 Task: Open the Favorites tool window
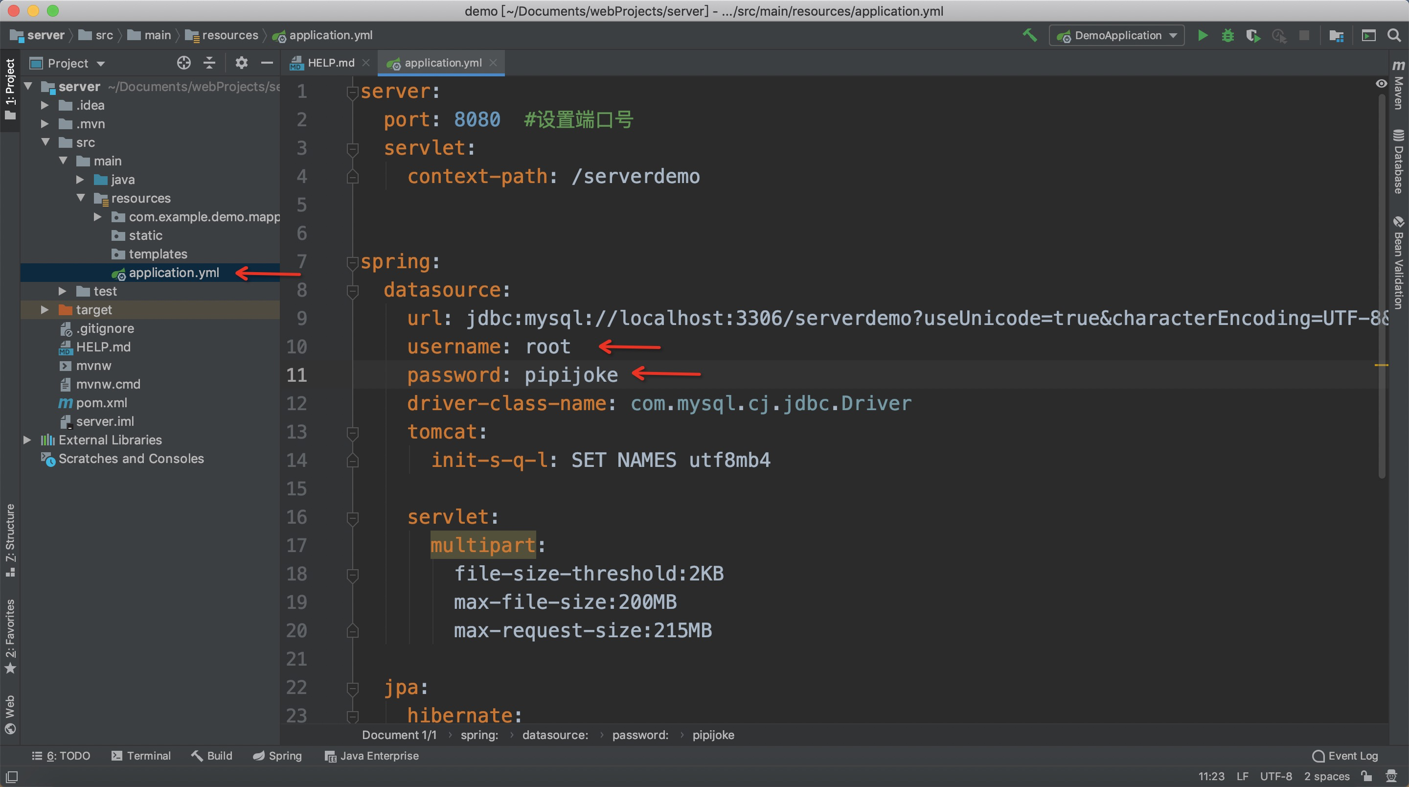coord(10,636)
